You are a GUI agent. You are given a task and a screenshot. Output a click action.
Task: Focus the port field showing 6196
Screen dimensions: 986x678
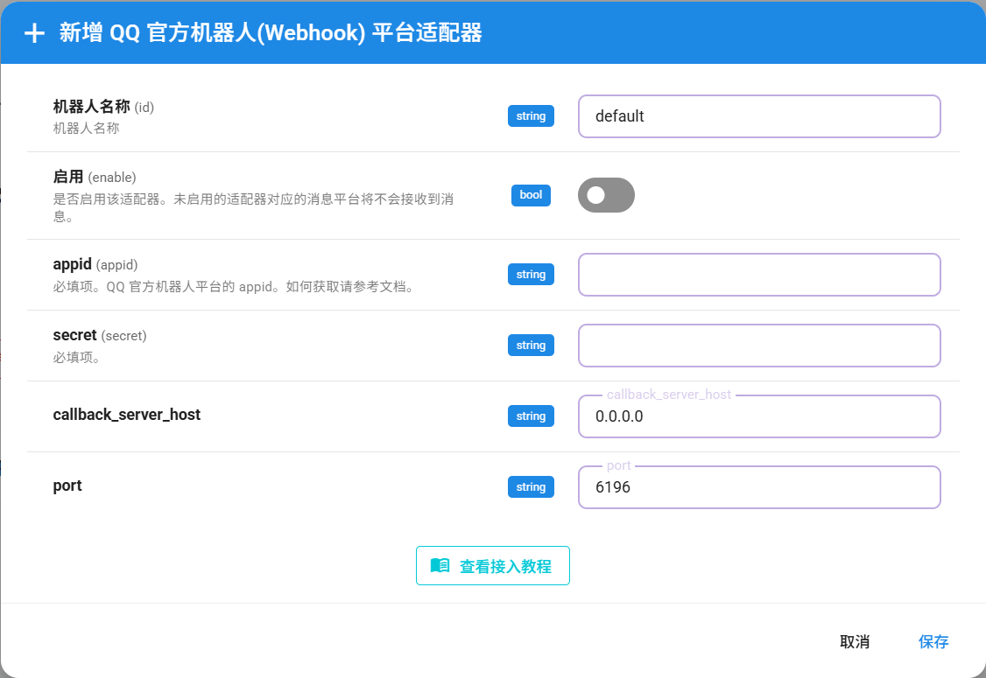(758, 487)
